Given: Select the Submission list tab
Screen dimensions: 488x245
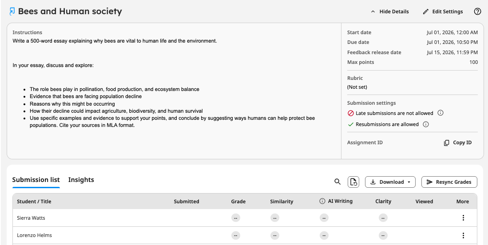Looking at the screenshot, I should pyautogui.click(x=36, y=180).
